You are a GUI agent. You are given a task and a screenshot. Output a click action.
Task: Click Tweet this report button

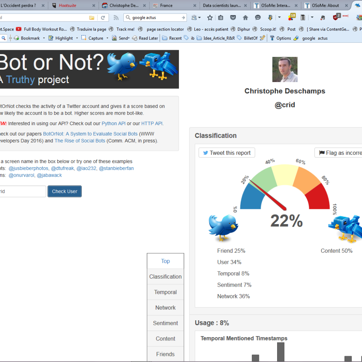(227, 153)
